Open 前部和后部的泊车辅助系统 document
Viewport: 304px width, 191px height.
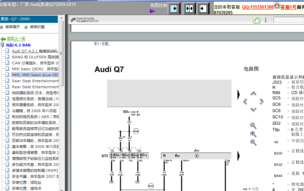point(35,123)
